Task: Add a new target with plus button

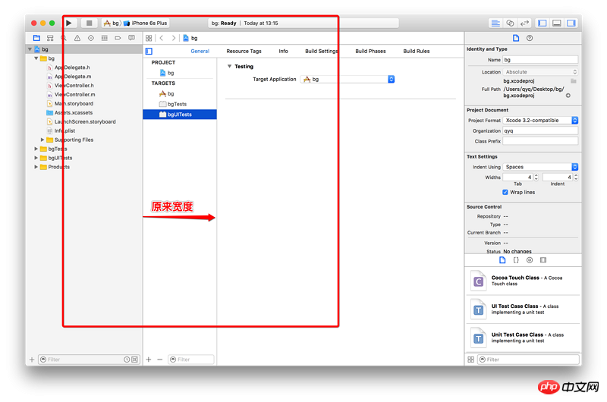Action: click(x=149, y=360)
